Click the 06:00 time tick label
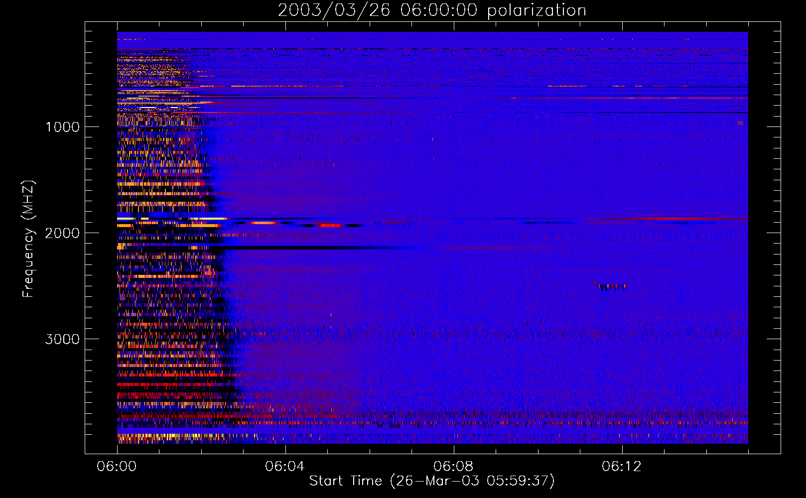 117,467
